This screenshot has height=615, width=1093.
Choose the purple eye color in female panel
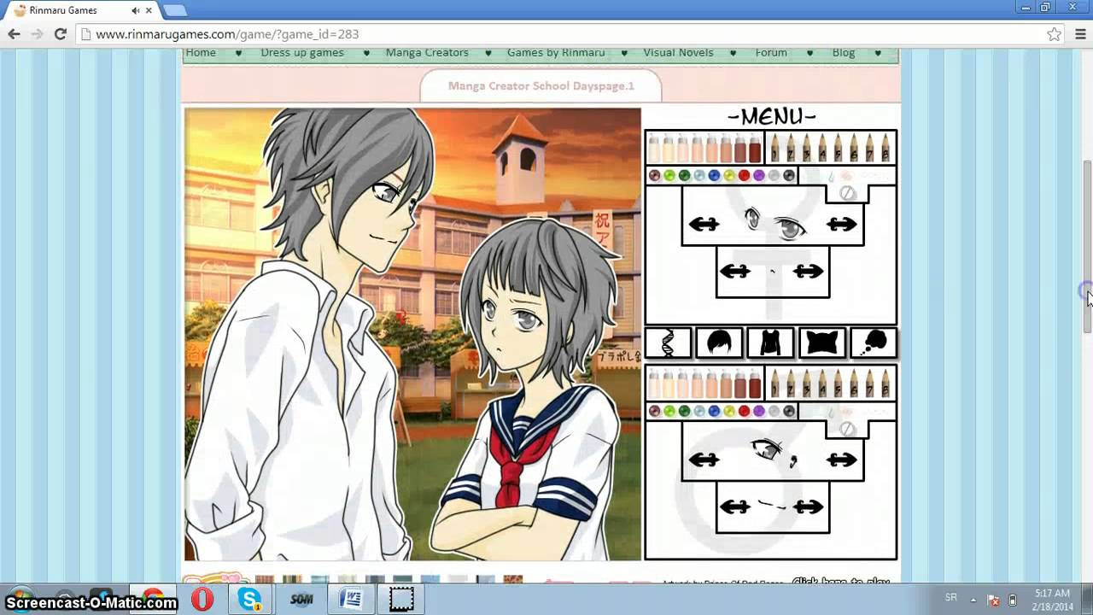pos(758,176)
